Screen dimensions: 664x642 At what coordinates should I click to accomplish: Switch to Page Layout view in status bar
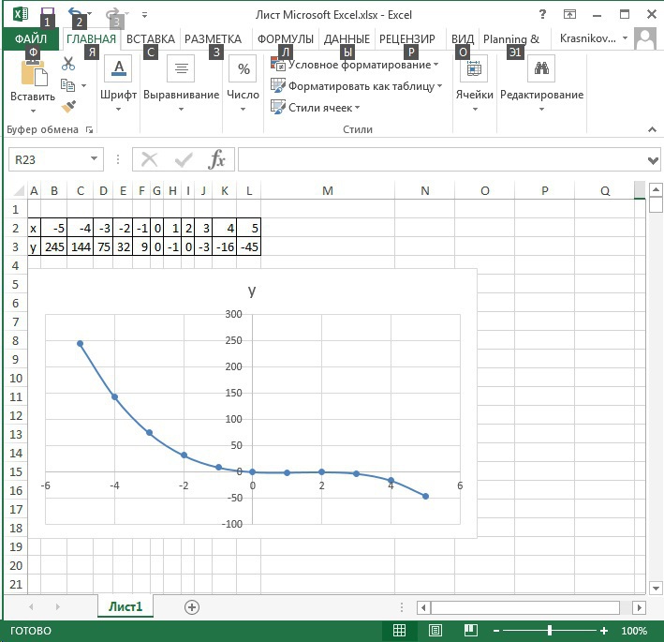pos(435,631)
